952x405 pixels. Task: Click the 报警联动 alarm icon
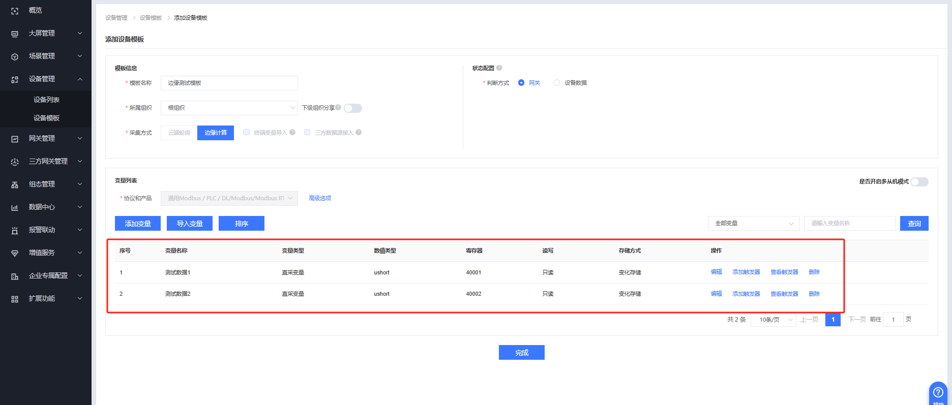[x=15, y=230]
